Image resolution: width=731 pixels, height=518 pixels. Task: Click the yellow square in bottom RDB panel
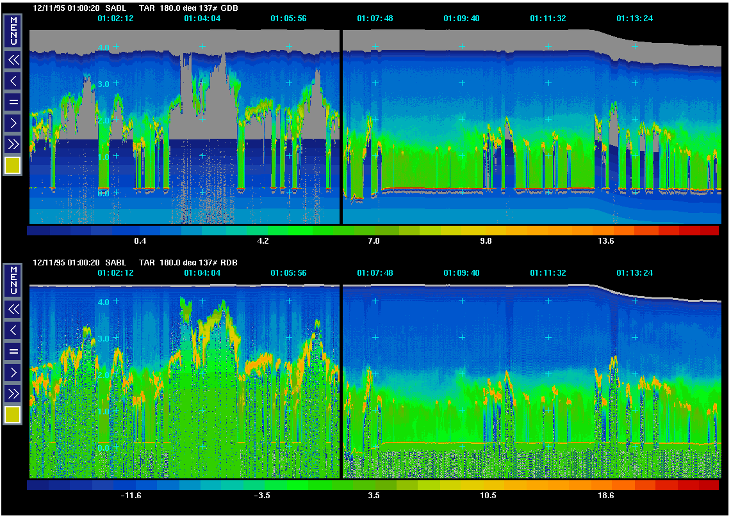pyautogui.click(x=13, y=415)
